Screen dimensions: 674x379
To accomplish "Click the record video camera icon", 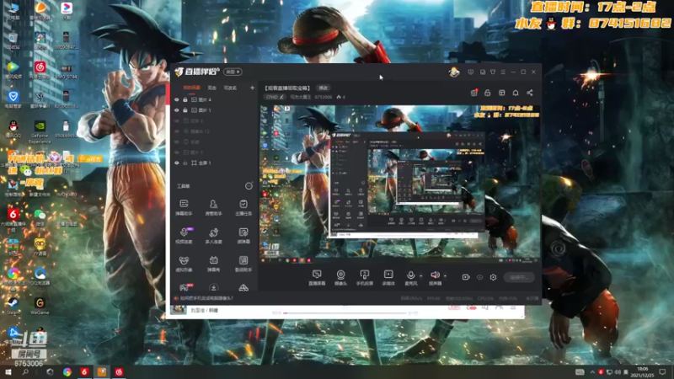I will [466, 277].
